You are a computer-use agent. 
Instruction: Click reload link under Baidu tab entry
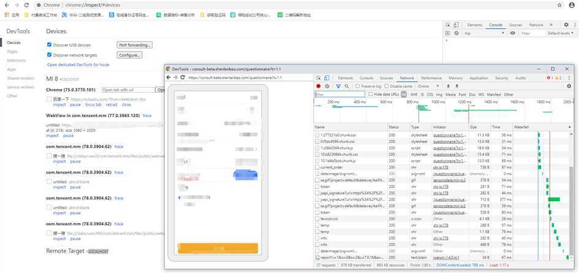(112, 105)
